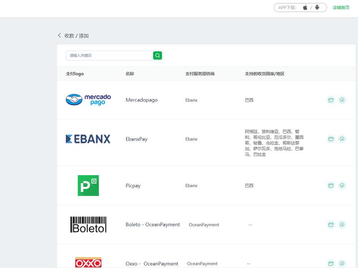Click the circular arrow icon in Boleto row

coord(342,225)
